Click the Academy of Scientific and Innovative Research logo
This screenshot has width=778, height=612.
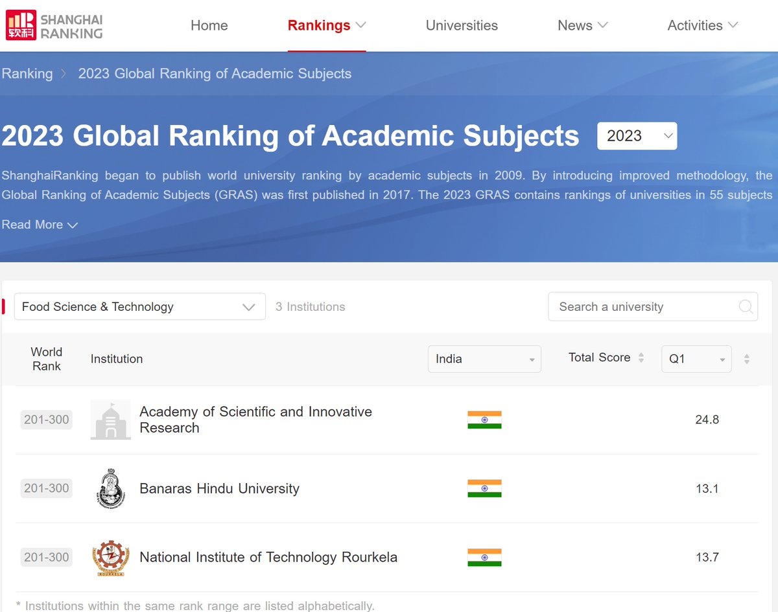click(111, 420)
